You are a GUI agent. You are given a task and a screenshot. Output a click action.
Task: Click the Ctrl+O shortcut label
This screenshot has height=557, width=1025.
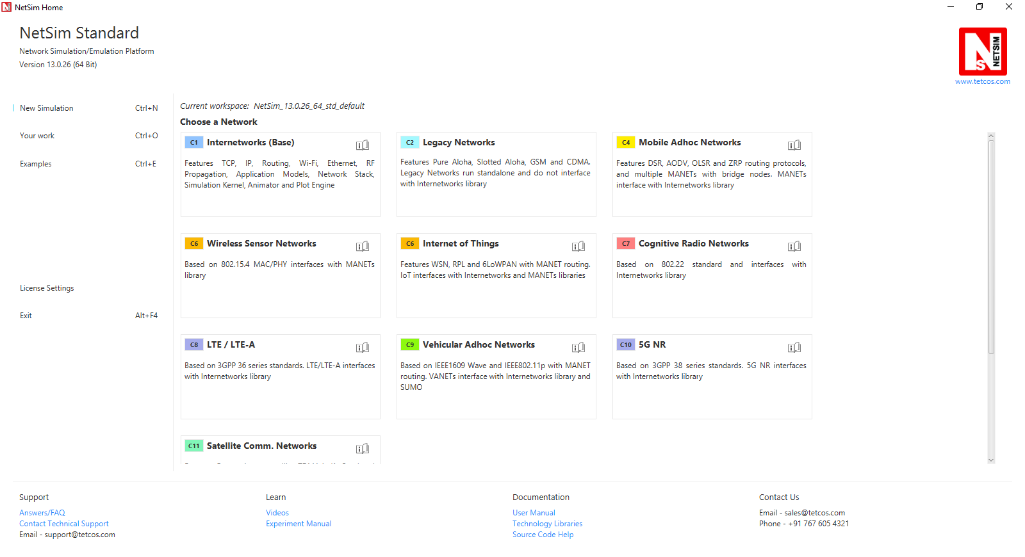(x=146, y=136)
